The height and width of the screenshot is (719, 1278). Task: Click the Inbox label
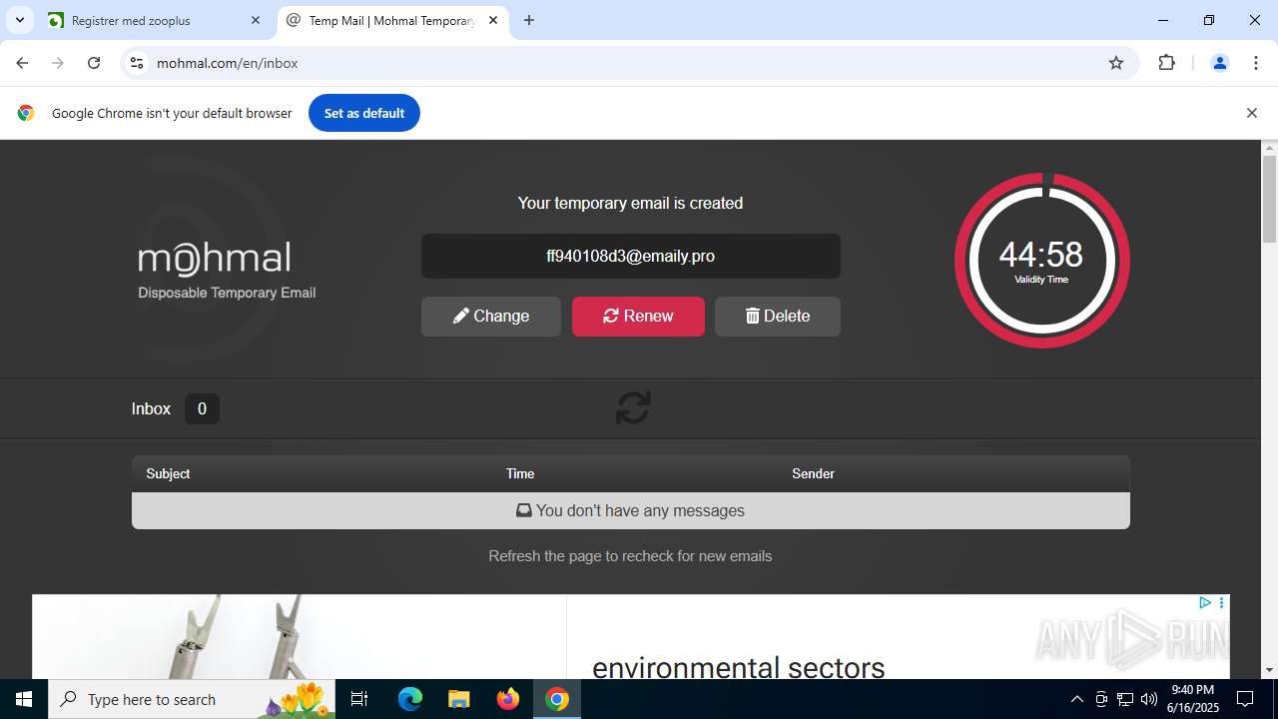151,408
